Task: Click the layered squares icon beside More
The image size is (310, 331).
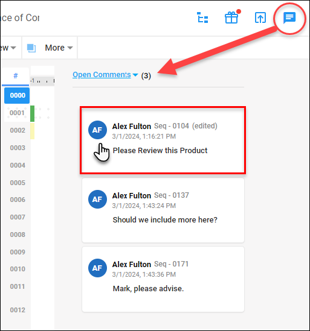Action: click(x=31, y=48)
